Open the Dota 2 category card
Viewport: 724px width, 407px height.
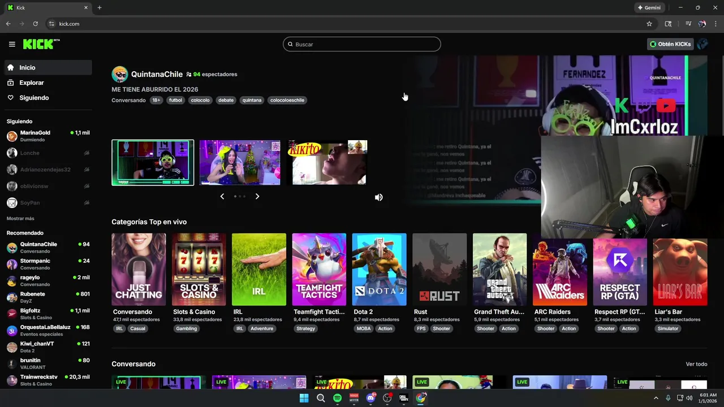tap(379, 270)
